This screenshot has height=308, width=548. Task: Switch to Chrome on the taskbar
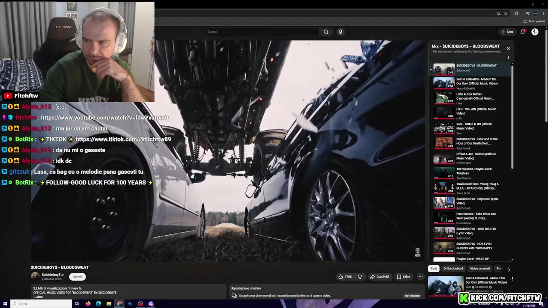119,304
